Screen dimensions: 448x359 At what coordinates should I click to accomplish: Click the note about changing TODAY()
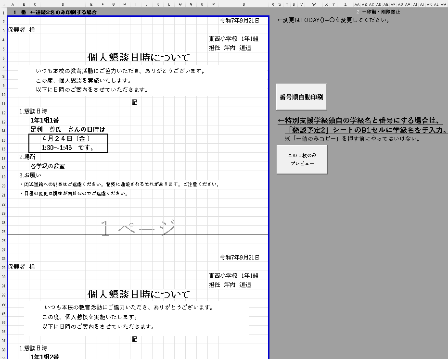333,21
